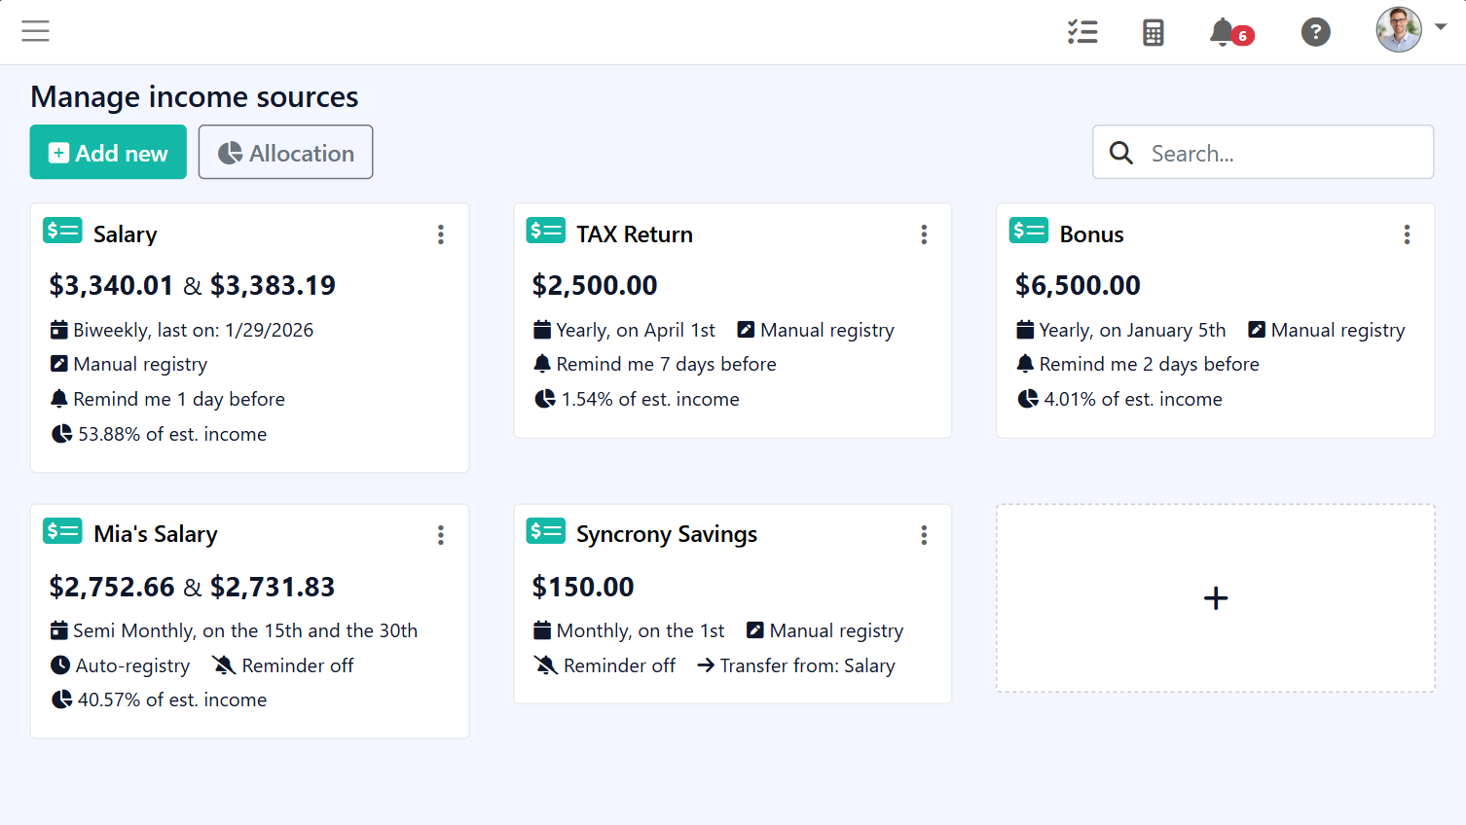Click the pie chart icon on the Bonus card
Viewport: 1466px width, 825px height.
coord(1029,399)
